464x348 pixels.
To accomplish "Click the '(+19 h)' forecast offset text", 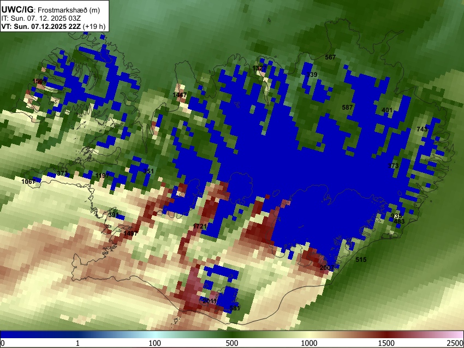I will pyautogui.click(x=94, y=26).
